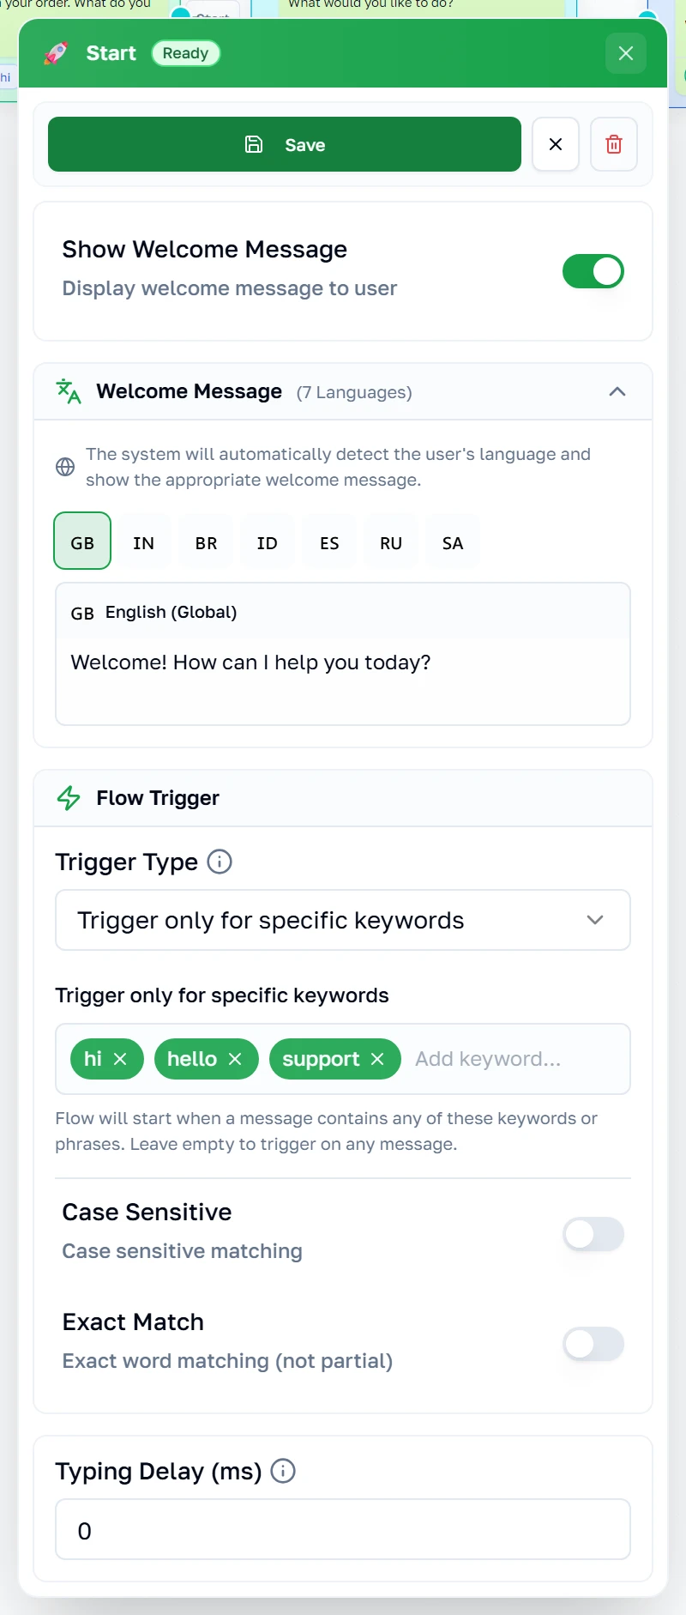Image resolution: width=686 pixels, height=1615 pixels.
Task: Collapse the Welcome Message section
Action: click(x=617, y=391)
